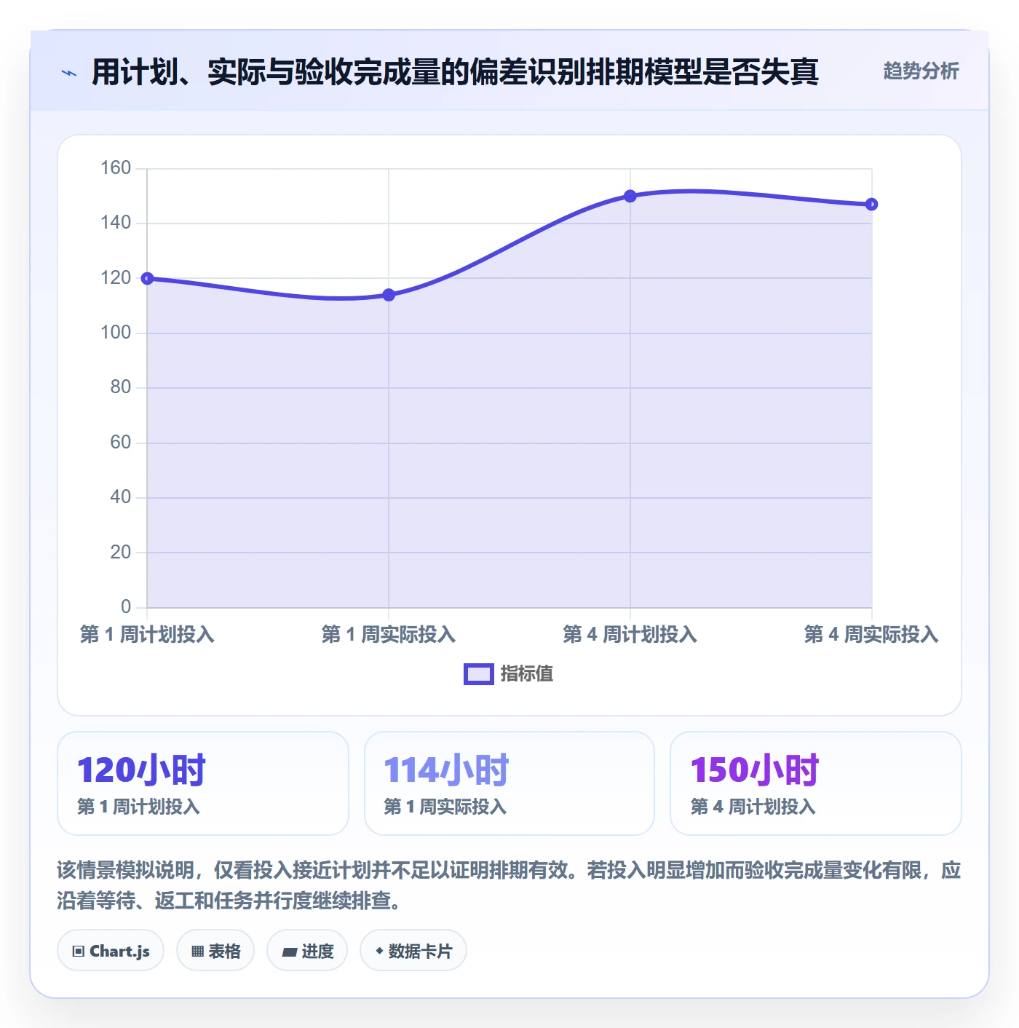1019x1028 pixels.
Task: Click the x-axis label 第 4 周计划投入
Action: [630, 635]
